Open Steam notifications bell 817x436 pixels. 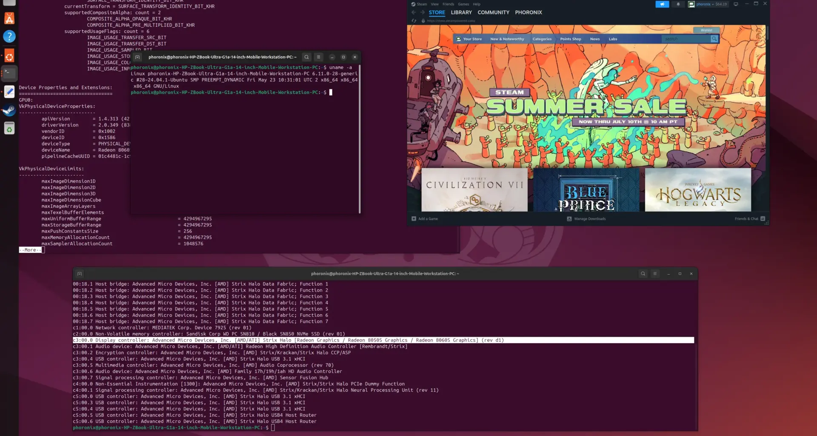tap(678, 4)
